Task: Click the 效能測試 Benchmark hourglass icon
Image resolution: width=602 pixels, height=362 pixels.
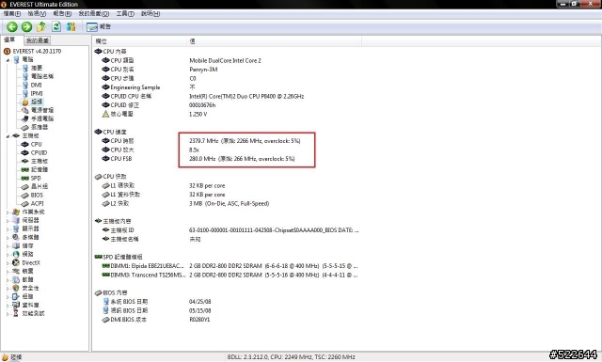Action: point(16,313)
